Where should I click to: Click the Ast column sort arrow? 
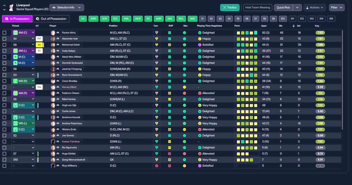(293, 26)
